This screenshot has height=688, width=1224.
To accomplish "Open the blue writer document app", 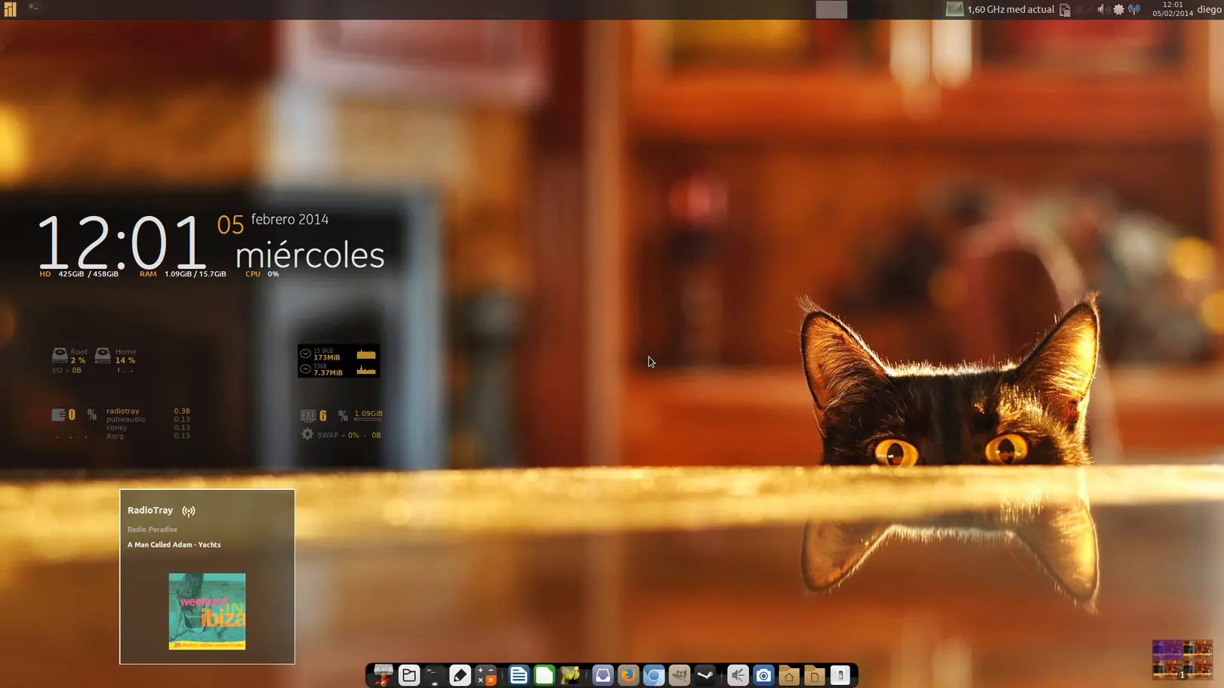I will click(518, 675).
